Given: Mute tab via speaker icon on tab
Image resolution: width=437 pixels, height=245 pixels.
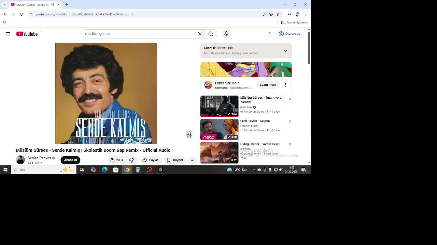Looking at the screenshot, I should click(x=53, y=5).
